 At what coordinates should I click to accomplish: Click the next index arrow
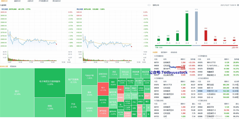pos(150,5)
